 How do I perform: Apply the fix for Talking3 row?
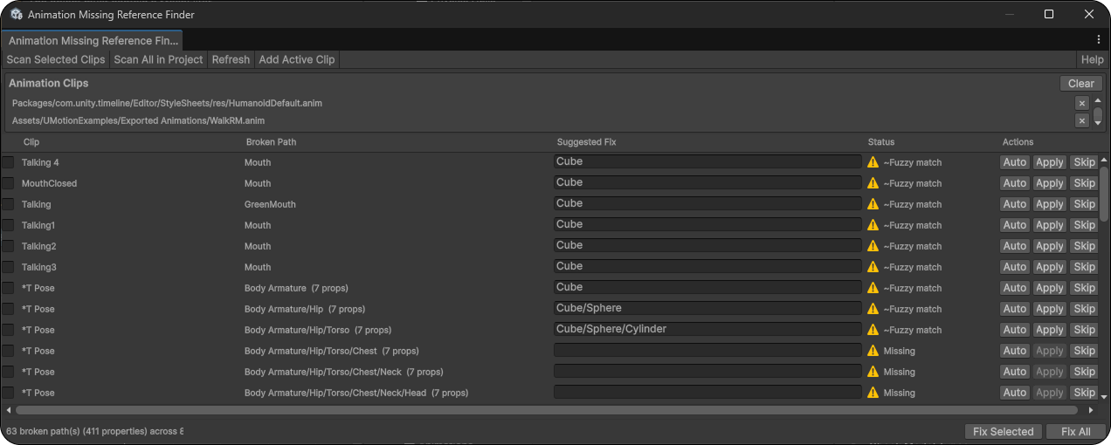click(x=1050, y=267)
